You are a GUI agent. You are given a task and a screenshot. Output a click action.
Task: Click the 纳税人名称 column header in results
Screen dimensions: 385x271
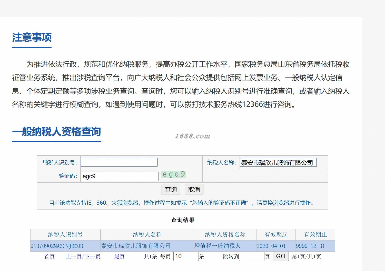tap(147, 234)
